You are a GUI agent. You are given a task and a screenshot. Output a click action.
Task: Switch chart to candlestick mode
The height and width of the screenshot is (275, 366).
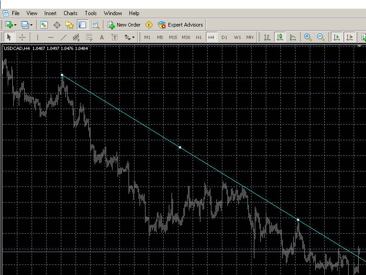[x=280, y=37]
